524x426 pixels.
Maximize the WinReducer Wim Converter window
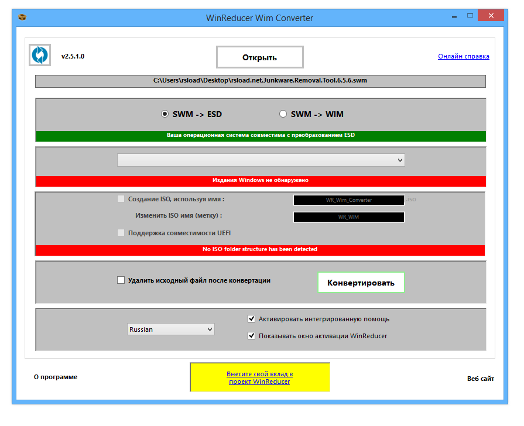(x=470, y=15)
